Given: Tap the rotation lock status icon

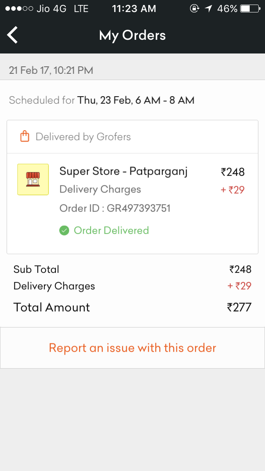Looking at the screenshot, I should [195, 9].
